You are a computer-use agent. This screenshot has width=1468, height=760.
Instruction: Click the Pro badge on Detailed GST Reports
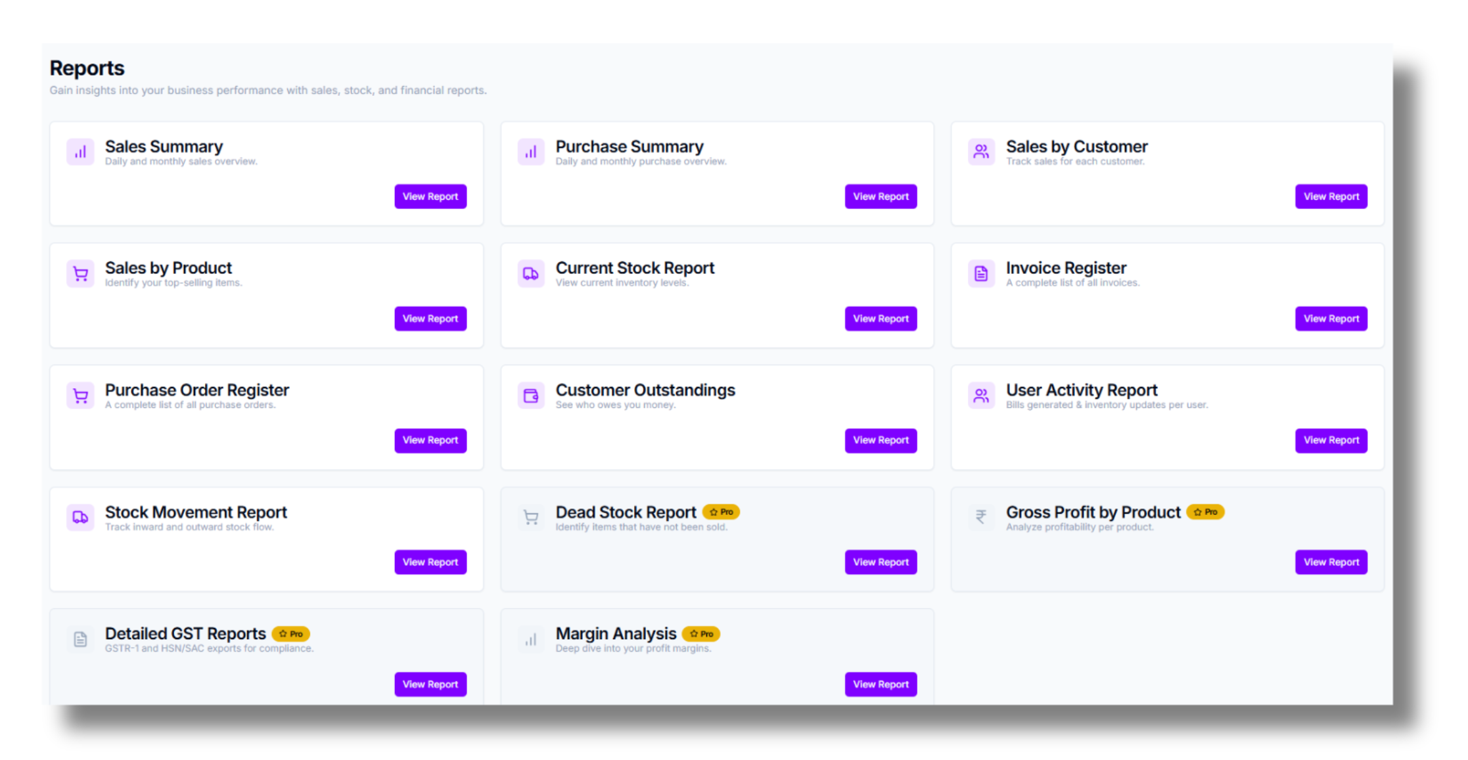[291, 633]
